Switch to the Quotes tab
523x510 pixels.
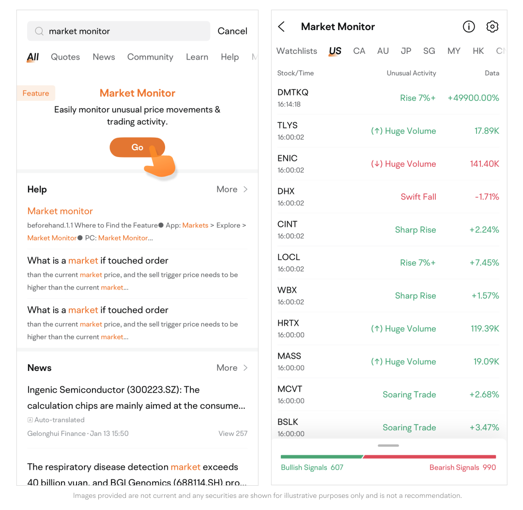(65, 57)
